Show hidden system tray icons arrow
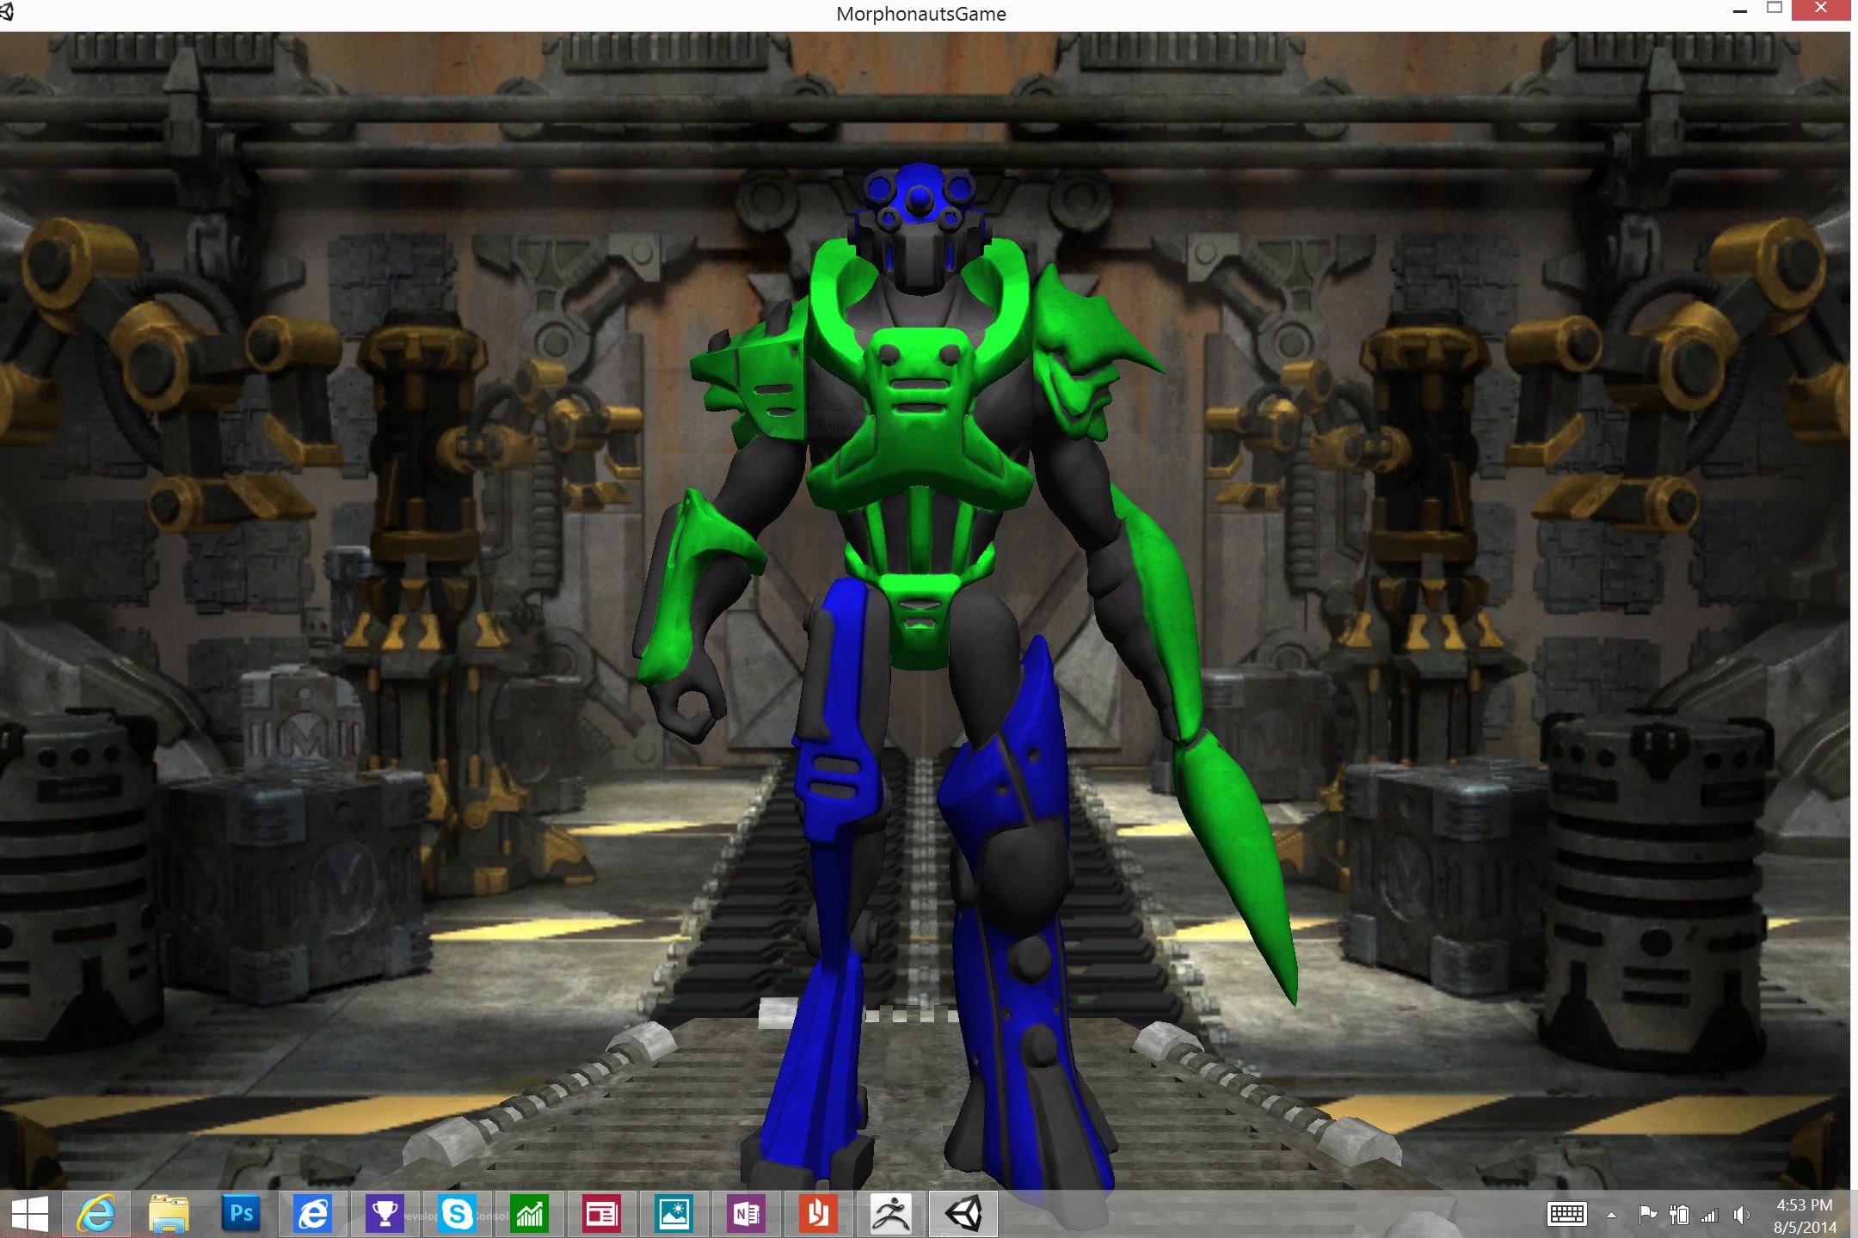1858x1238 pixels. tap(1611, 1216)
